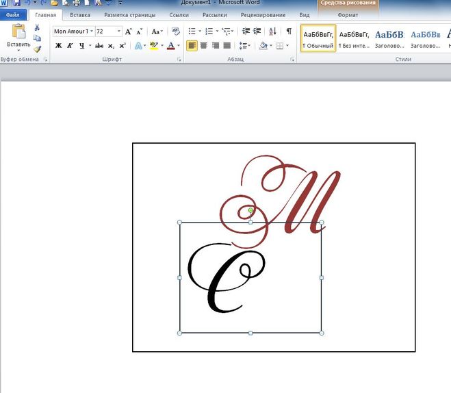Open the Mon Amour font name dropdown
The height and width of the screenshot is (393, 451).
pos(91,31)
